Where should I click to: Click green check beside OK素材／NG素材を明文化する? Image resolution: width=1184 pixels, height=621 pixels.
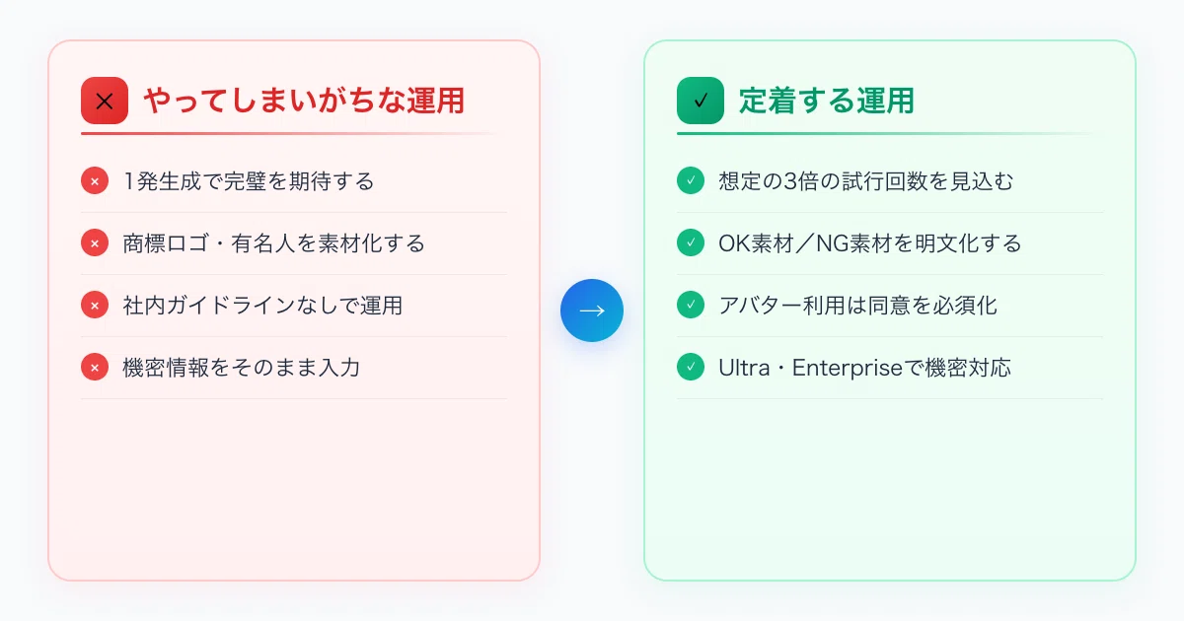coord(691,243)
